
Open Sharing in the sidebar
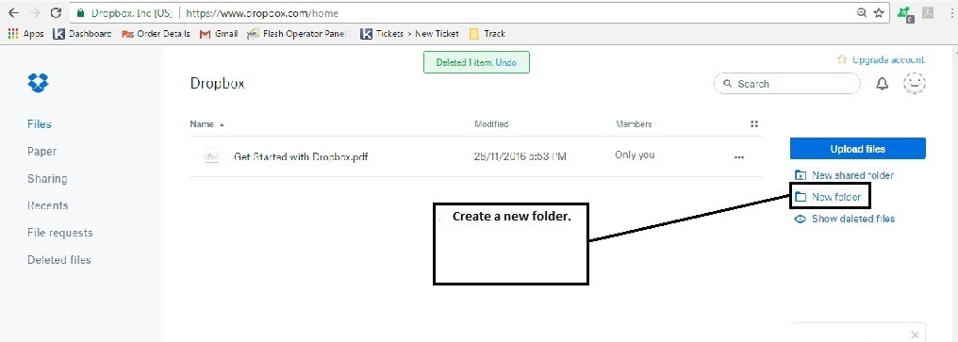pos(47,179)
